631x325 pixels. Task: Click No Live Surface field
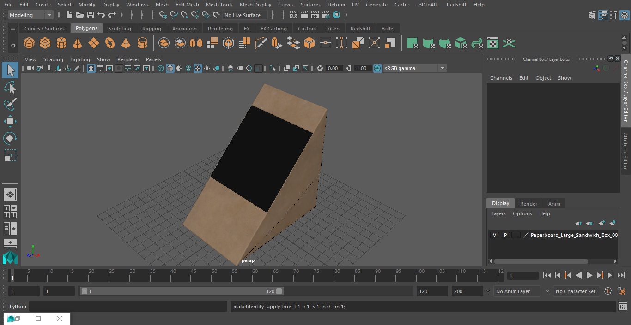pyautogui.click(x=245, y=15)
